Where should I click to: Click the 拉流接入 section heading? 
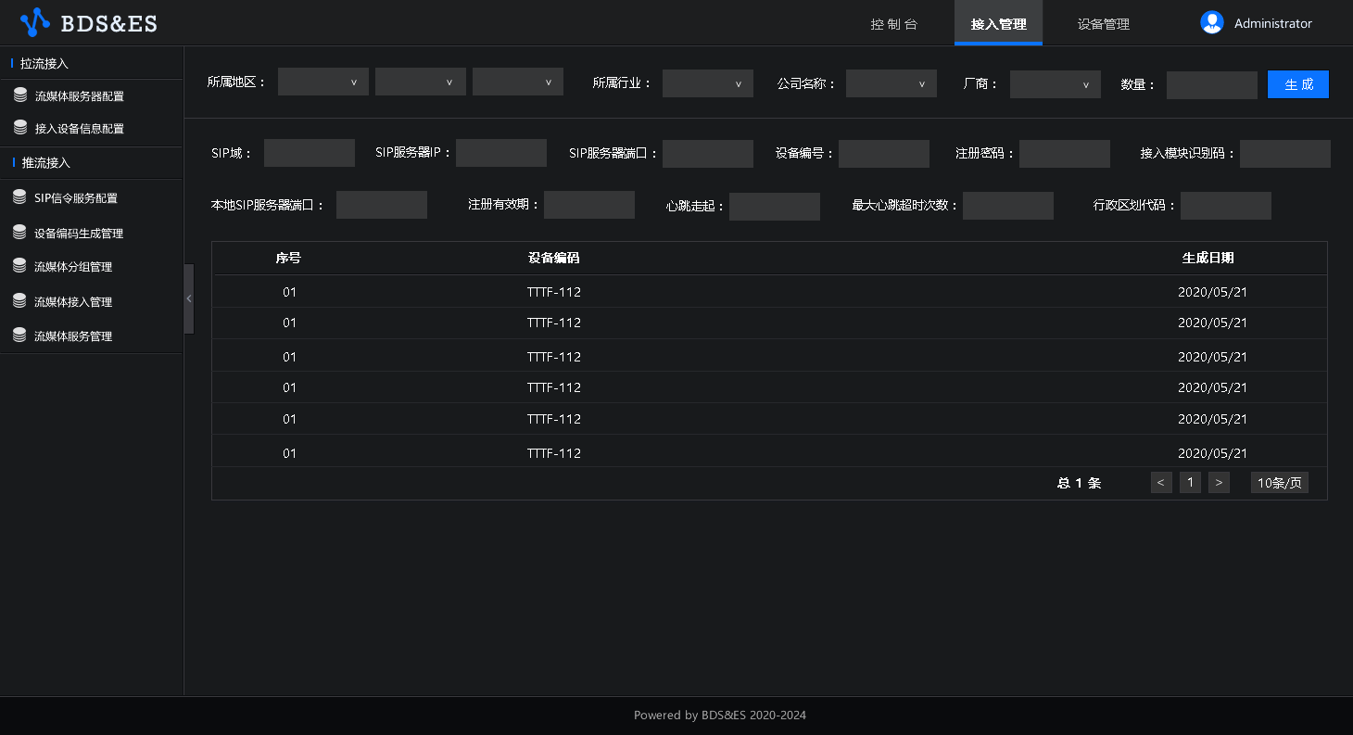point(44,63)
